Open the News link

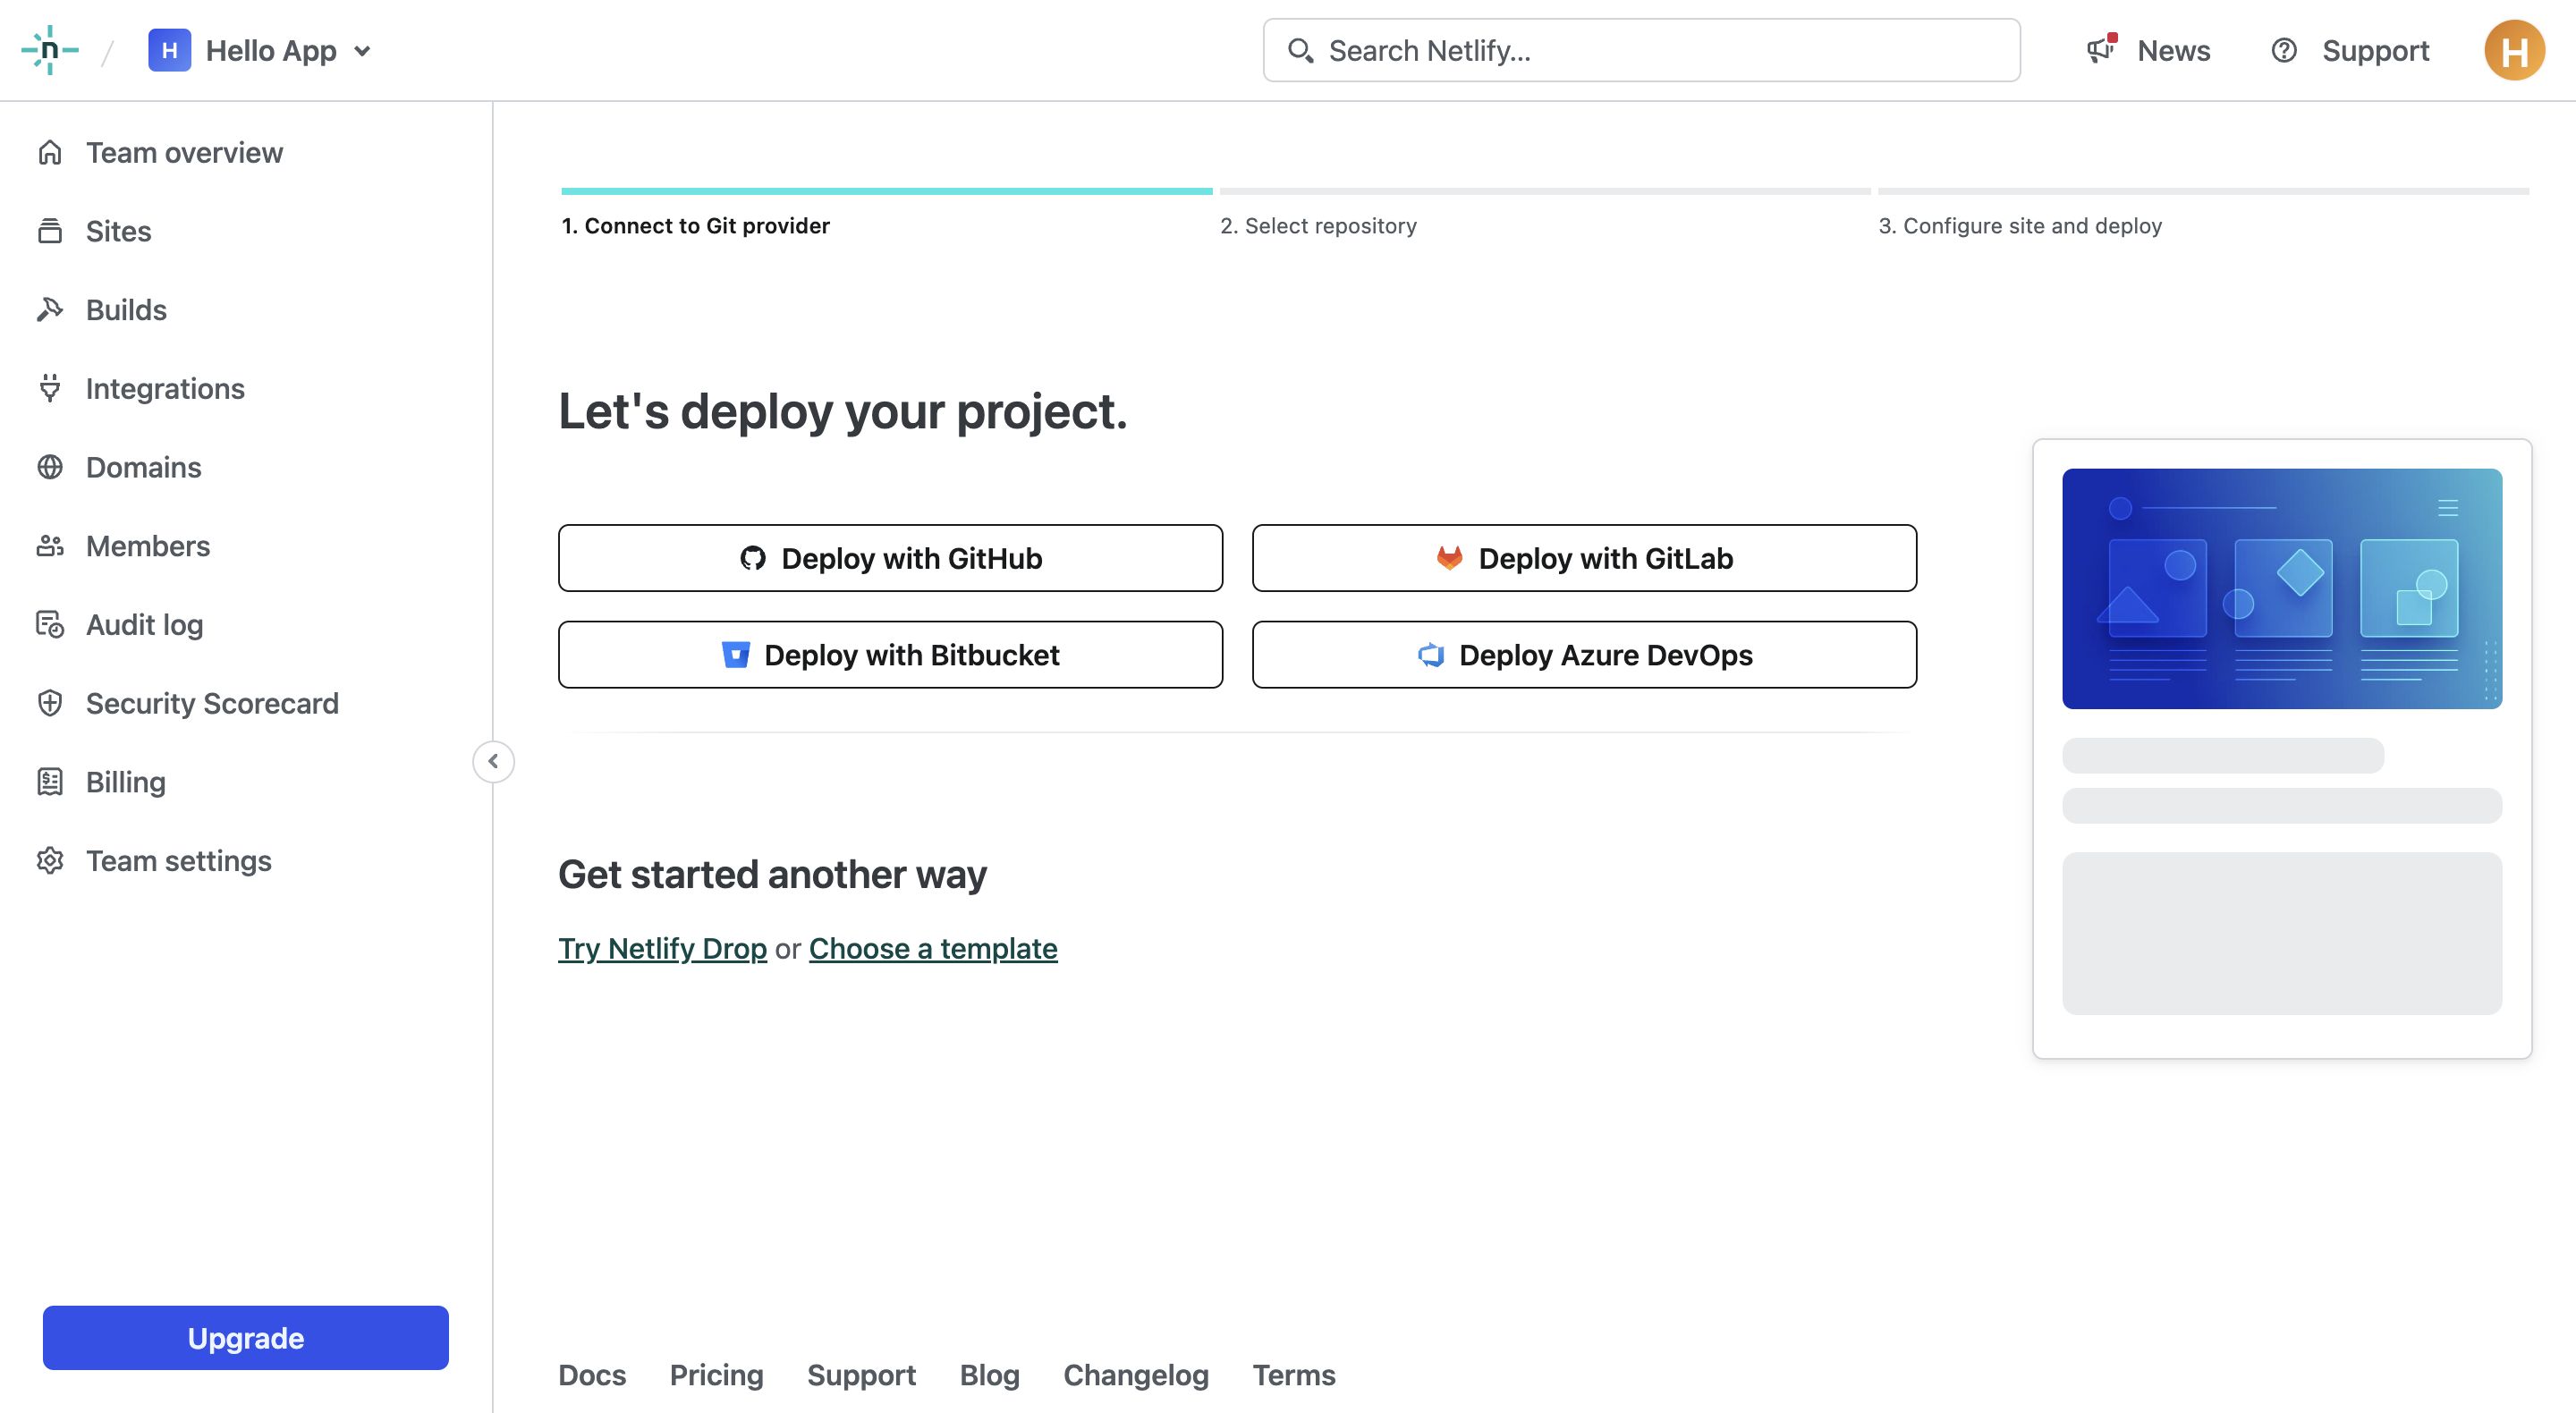[2173, 50]
